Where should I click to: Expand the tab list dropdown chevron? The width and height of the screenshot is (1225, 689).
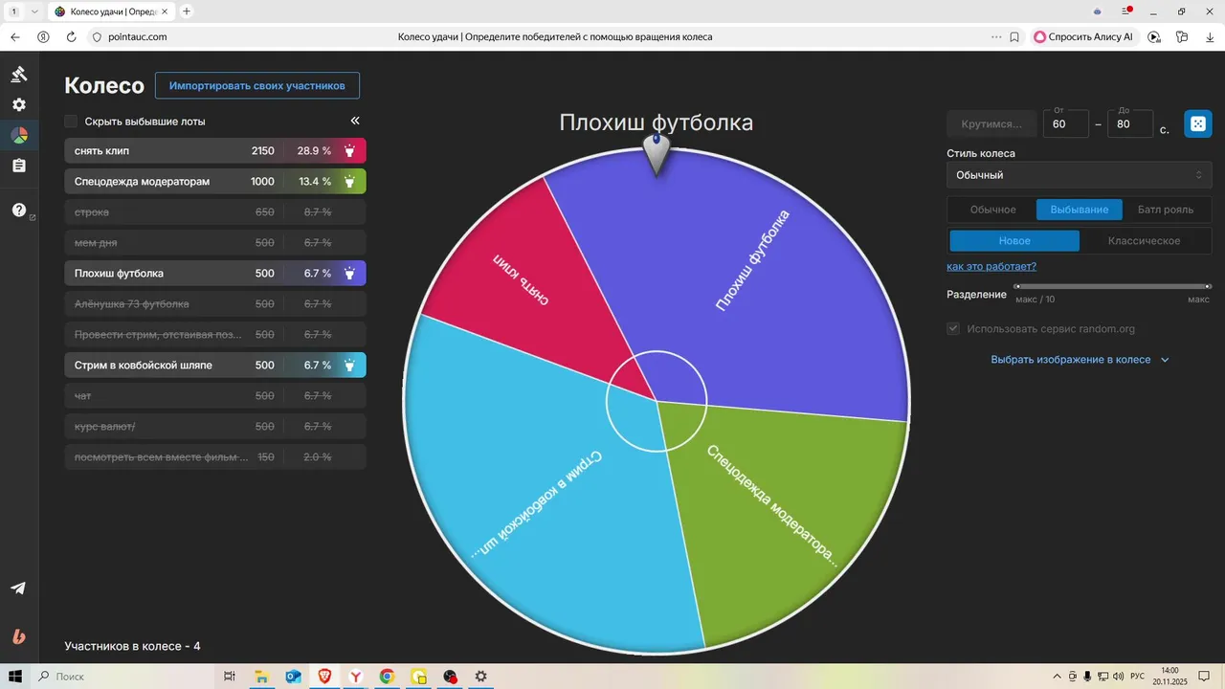tap(34, 11)
